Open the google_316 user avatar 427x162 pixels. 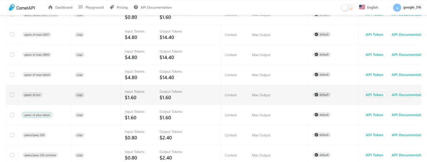click(x=397, y=7)
